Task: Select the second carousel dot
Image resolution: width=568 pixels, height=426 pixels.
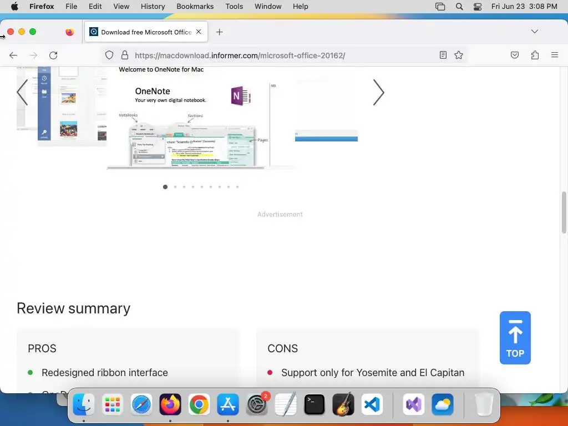Action: tap(175, 187)
